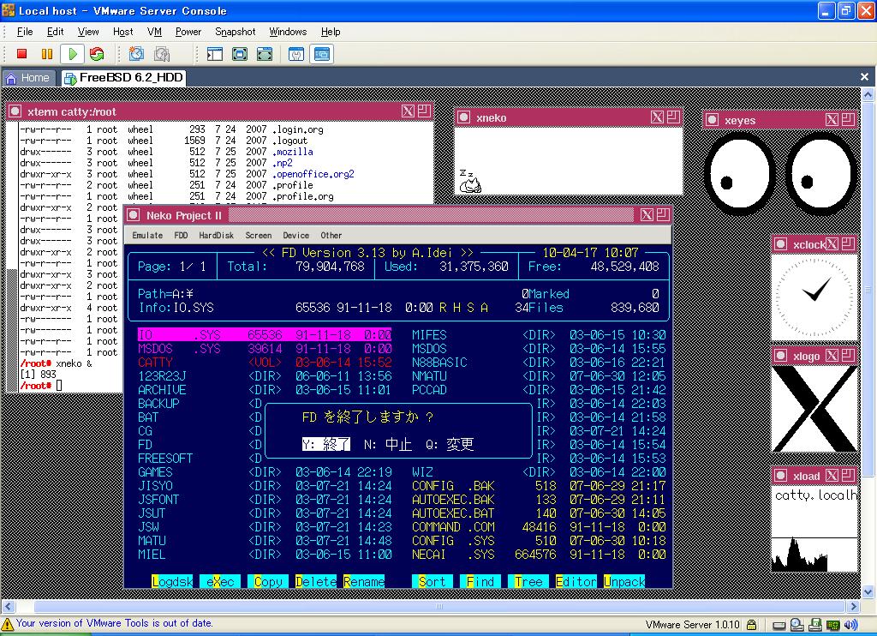This screenshot has width=877, height=636.
Task: Click the Copy function key label
Action: click(268, 582)
